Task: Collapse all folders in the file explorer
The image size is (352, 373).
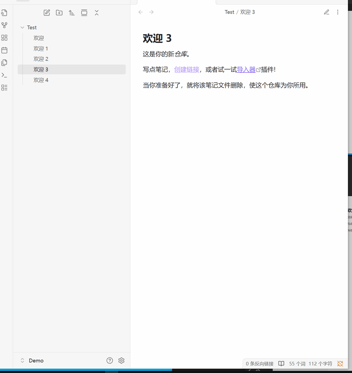Action: 97,13
